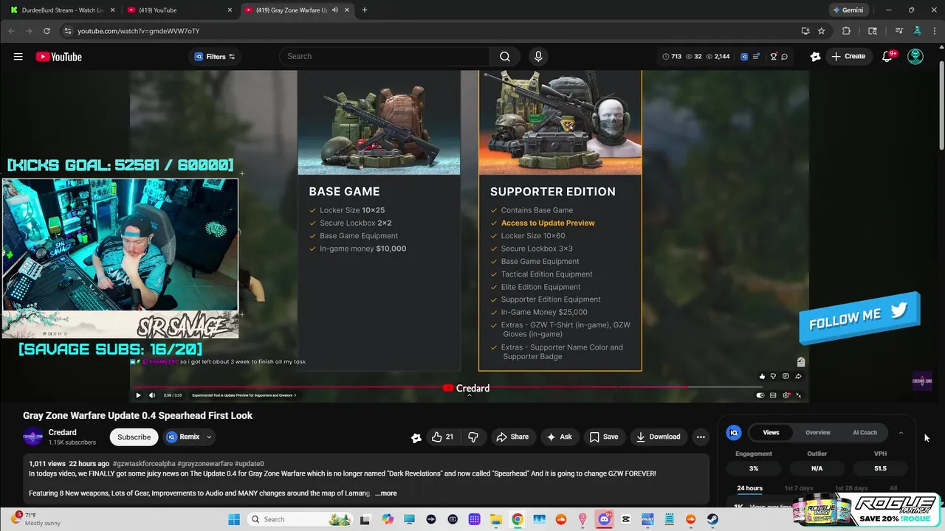Open the Windows Start button
Image resolution: width=945 pixels, height=531 pixels.
(234, 519)
